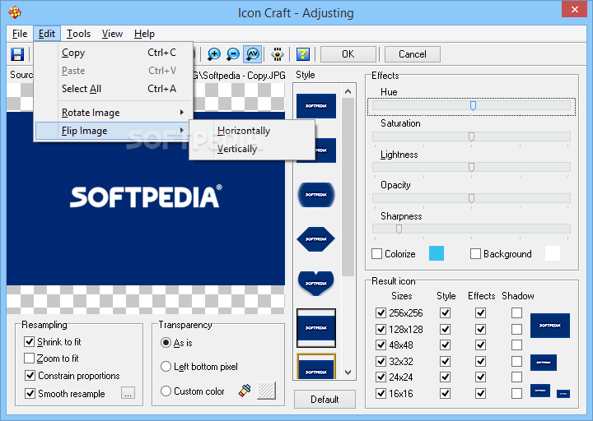The width and height of the screenshot is (593, 421).
Task: Open the cyan Colorize color swatch
Action: (436, 253)
